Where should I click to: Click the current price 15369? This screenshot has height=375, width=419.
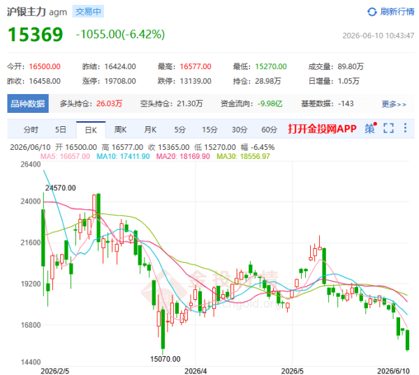pyautogui.click(x=36, y=35)
